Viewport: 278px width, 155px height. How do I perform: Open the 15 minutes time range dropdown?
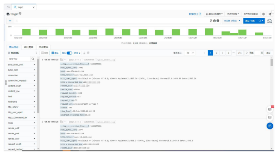pyautogui.click(x=232, y=21)
